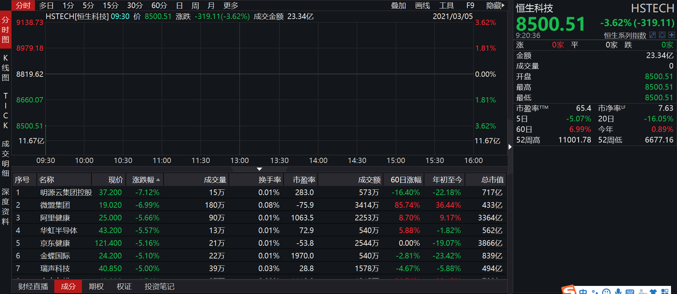Select the 阿里健康 row
Screen dimensions: 677x294
coord(259,218)
